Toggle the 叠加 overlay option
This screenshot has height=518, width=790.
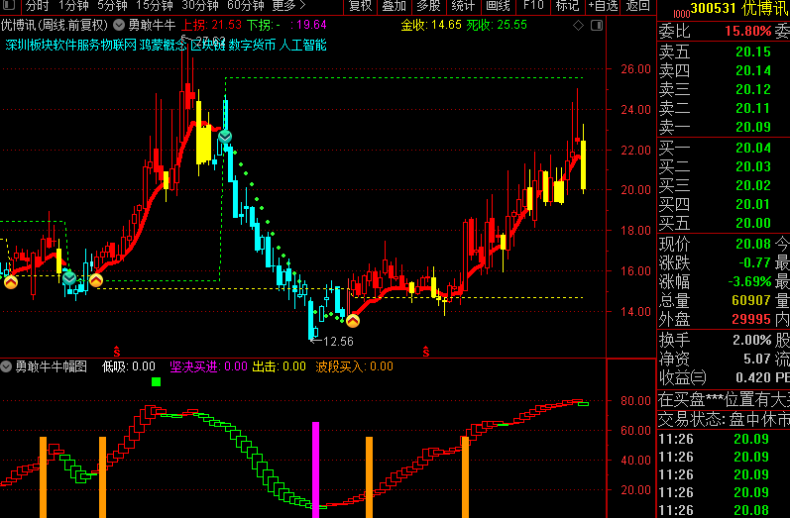tap(394, 6)
